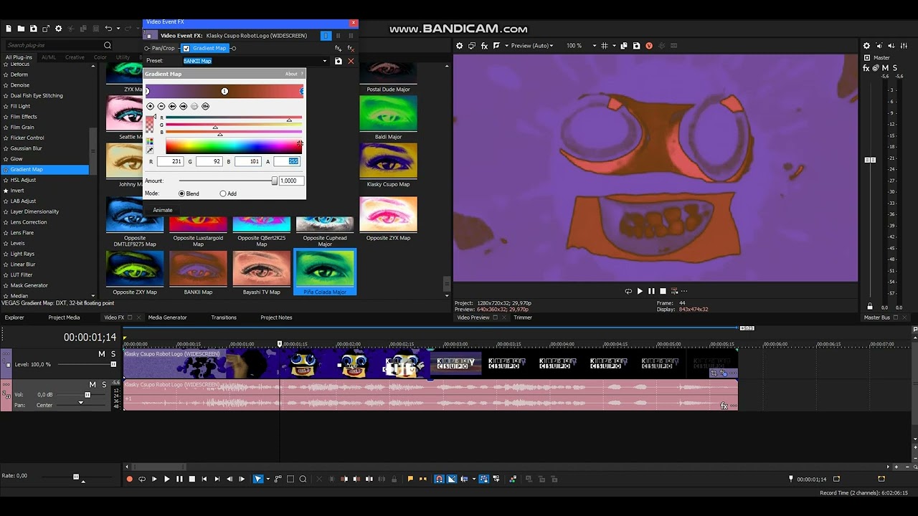
Task: Click the Animate button
Action: (163, 210)
